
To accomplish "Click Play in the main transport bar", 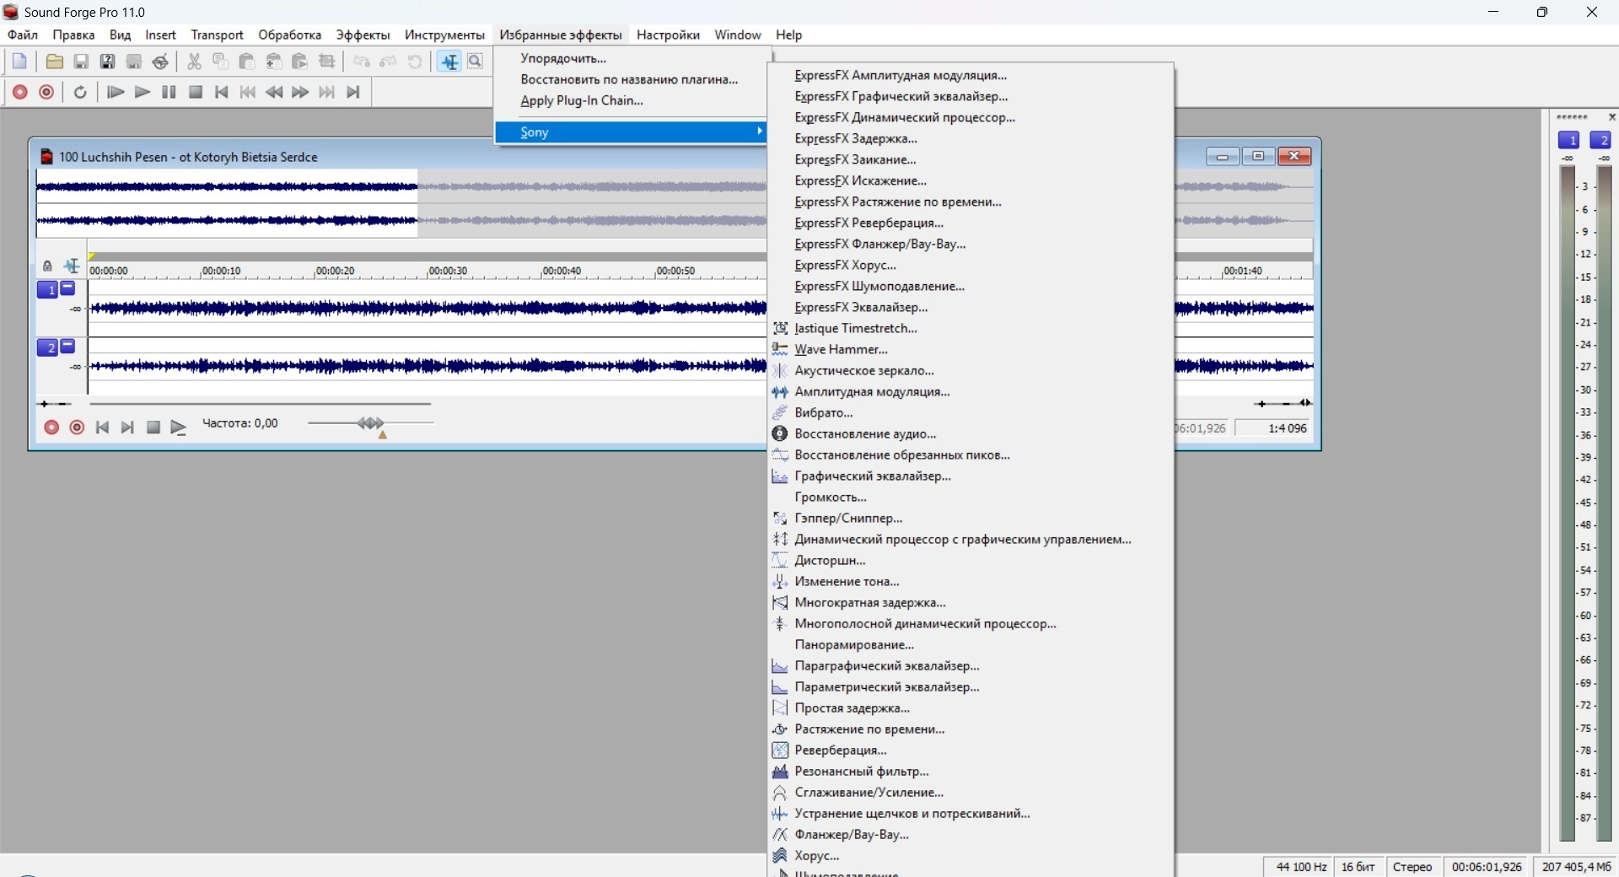I will pos(143,92).
